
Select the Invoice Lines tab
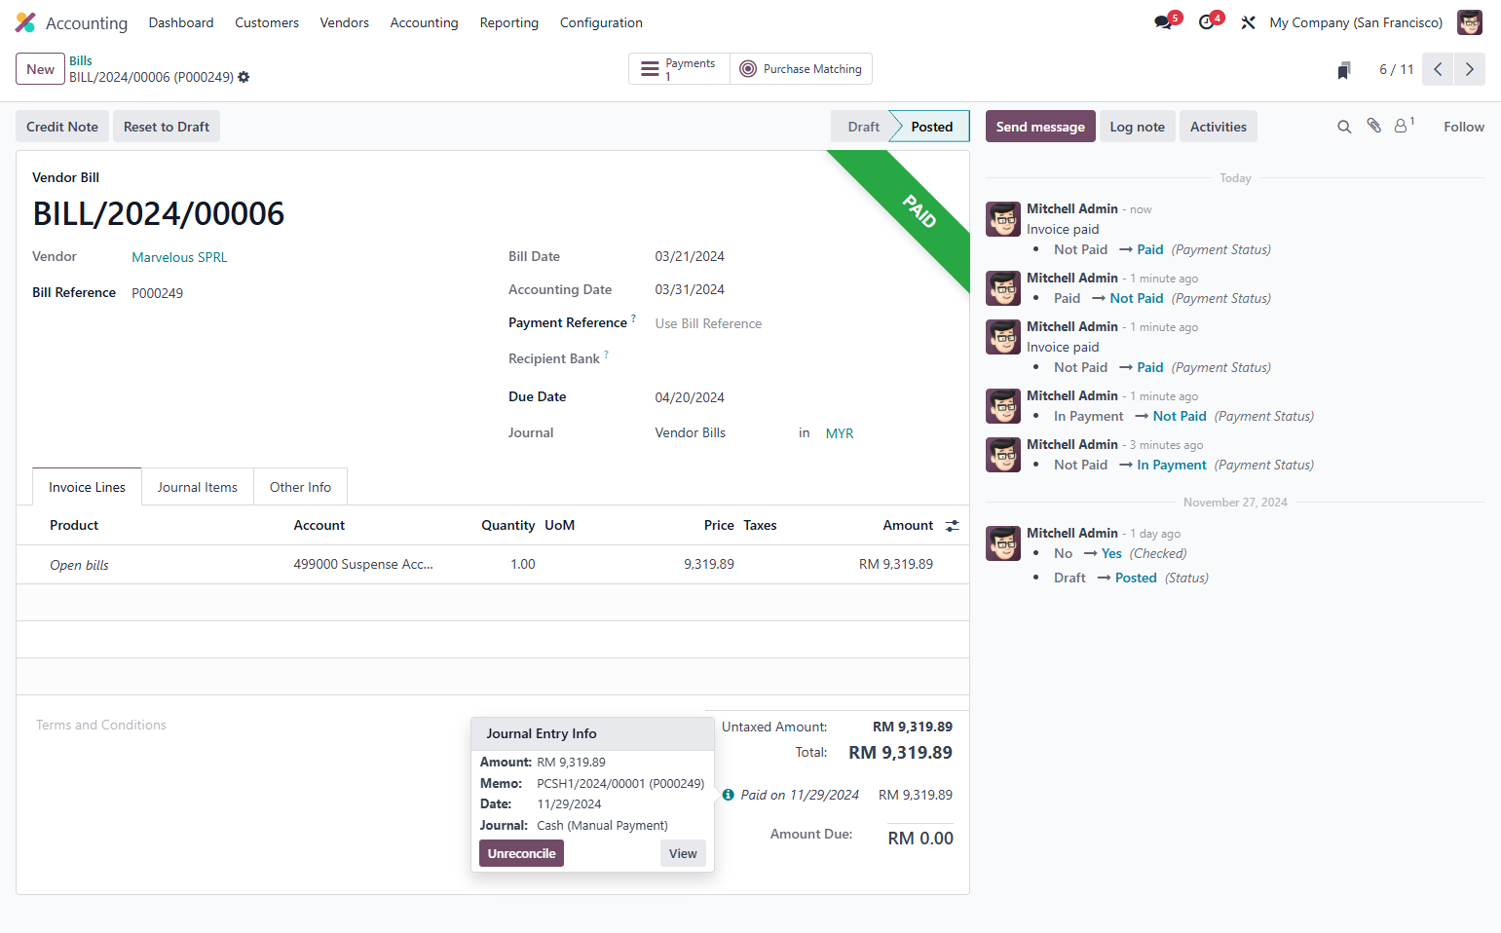click(x=87, y=487)
